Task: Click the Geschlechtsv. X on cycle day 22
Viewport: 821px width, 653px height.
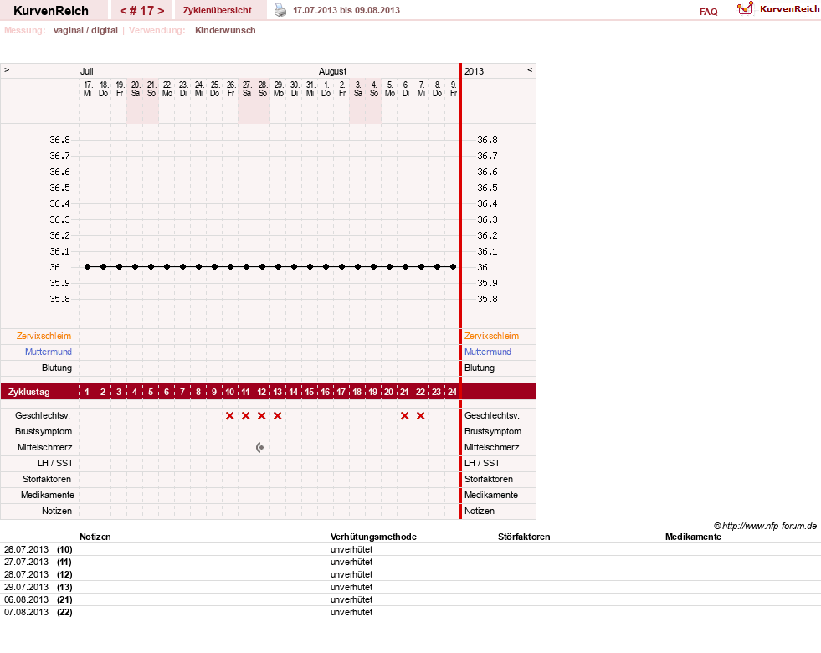Action: point(420,416)
